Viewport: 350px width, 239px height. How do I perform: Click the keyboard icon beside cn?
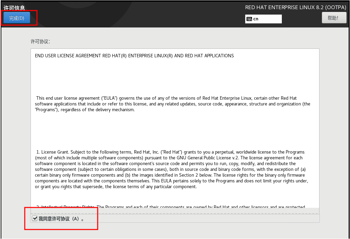249,19
